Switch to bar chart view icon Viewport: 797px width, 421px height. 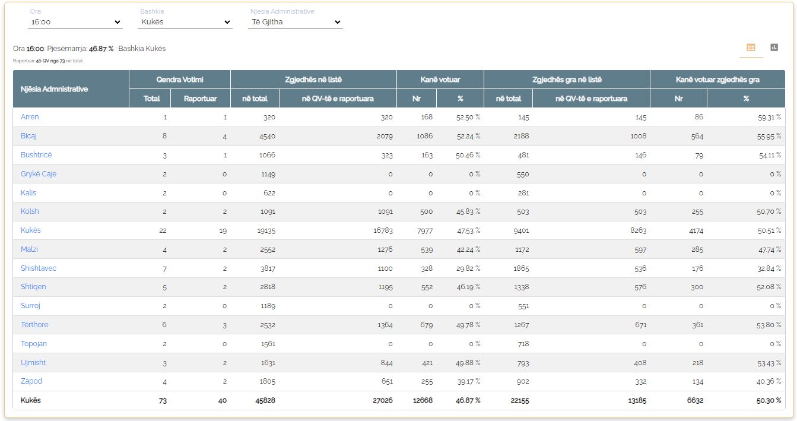(x=774, y=48)
